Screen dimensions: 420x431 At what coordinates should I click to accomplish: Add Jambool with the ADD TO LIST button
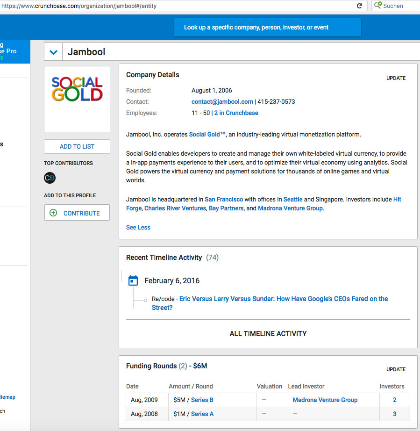(77, 146)
